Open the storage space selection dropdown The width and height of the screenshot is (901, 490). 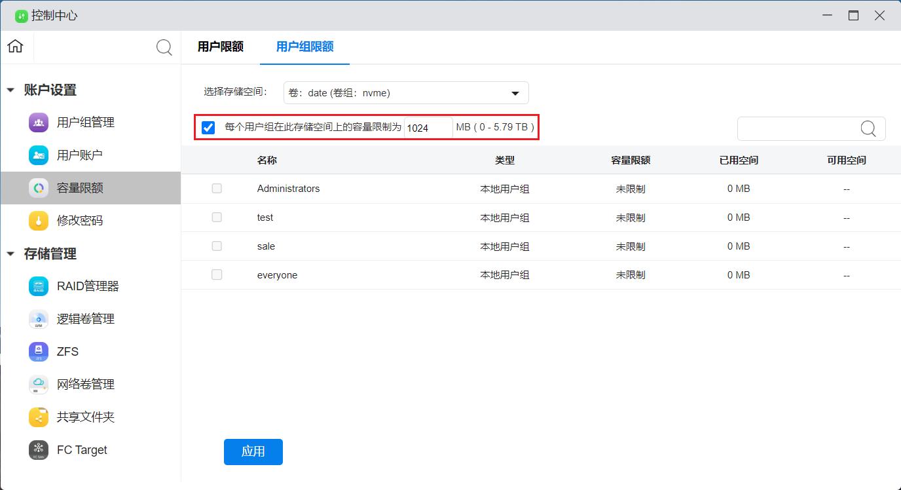405,92
